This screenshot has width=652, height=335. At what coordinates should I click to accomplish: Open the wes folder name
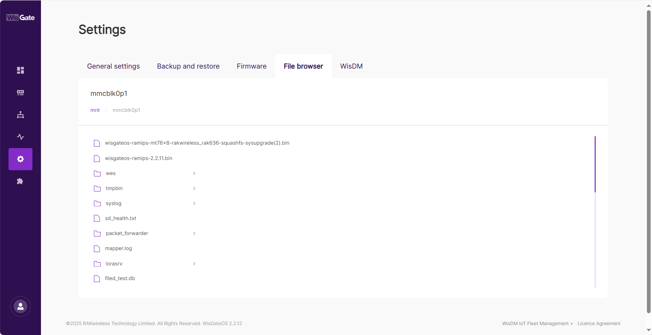point(111,173)
